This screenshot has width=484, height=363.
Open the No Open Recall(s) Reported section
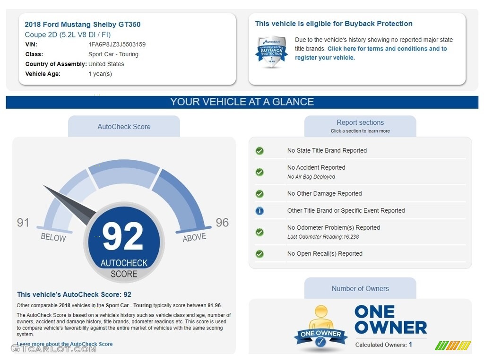pos(325,253)
